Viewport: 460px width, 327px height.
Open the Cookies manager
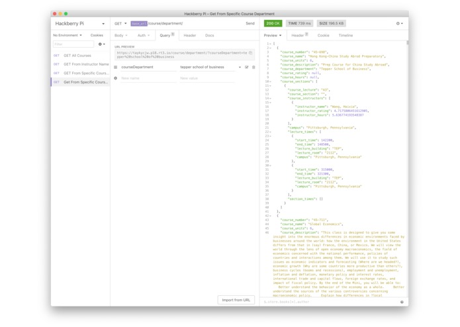click(x=97, y=35)
